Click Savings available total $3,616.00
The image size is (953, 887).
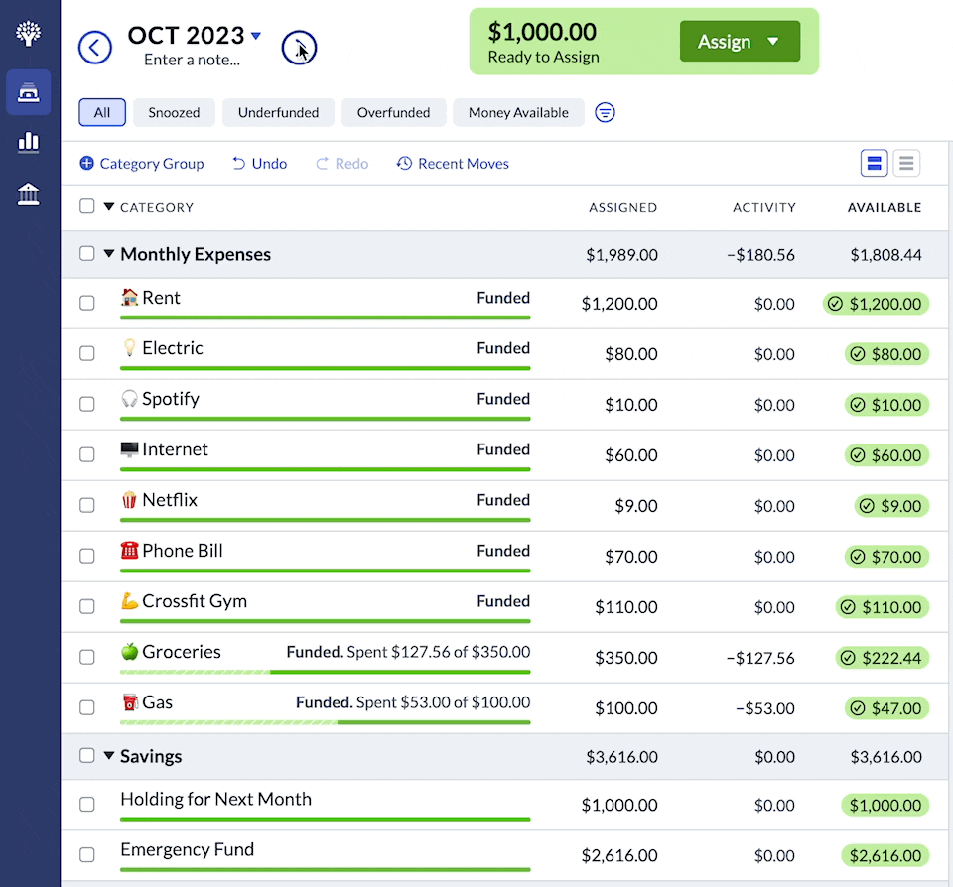tap(886, 757)
